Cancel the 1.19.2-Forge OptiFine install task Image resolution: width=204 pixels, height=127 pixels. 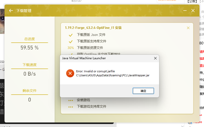[188, 28]
